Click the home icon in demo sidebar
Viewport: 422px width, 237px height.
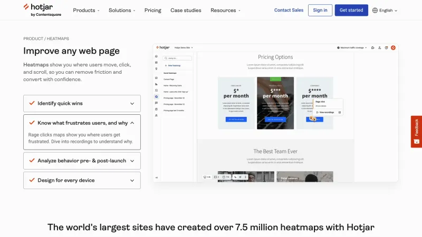pyautogui.click(x=156, y=56)
